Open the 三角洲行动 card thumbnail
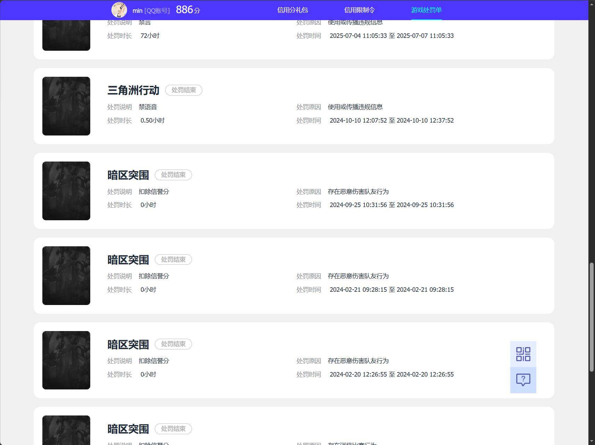The width and height of the screenshot is (595, 445). [x=66, y=106]
